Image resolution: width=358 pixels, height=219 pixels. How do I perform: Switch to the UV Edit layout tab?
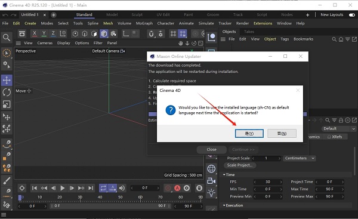(163, 14)
